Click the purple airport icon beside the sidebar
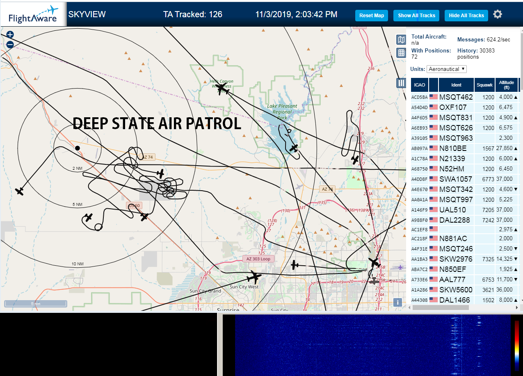 point(400,267)
